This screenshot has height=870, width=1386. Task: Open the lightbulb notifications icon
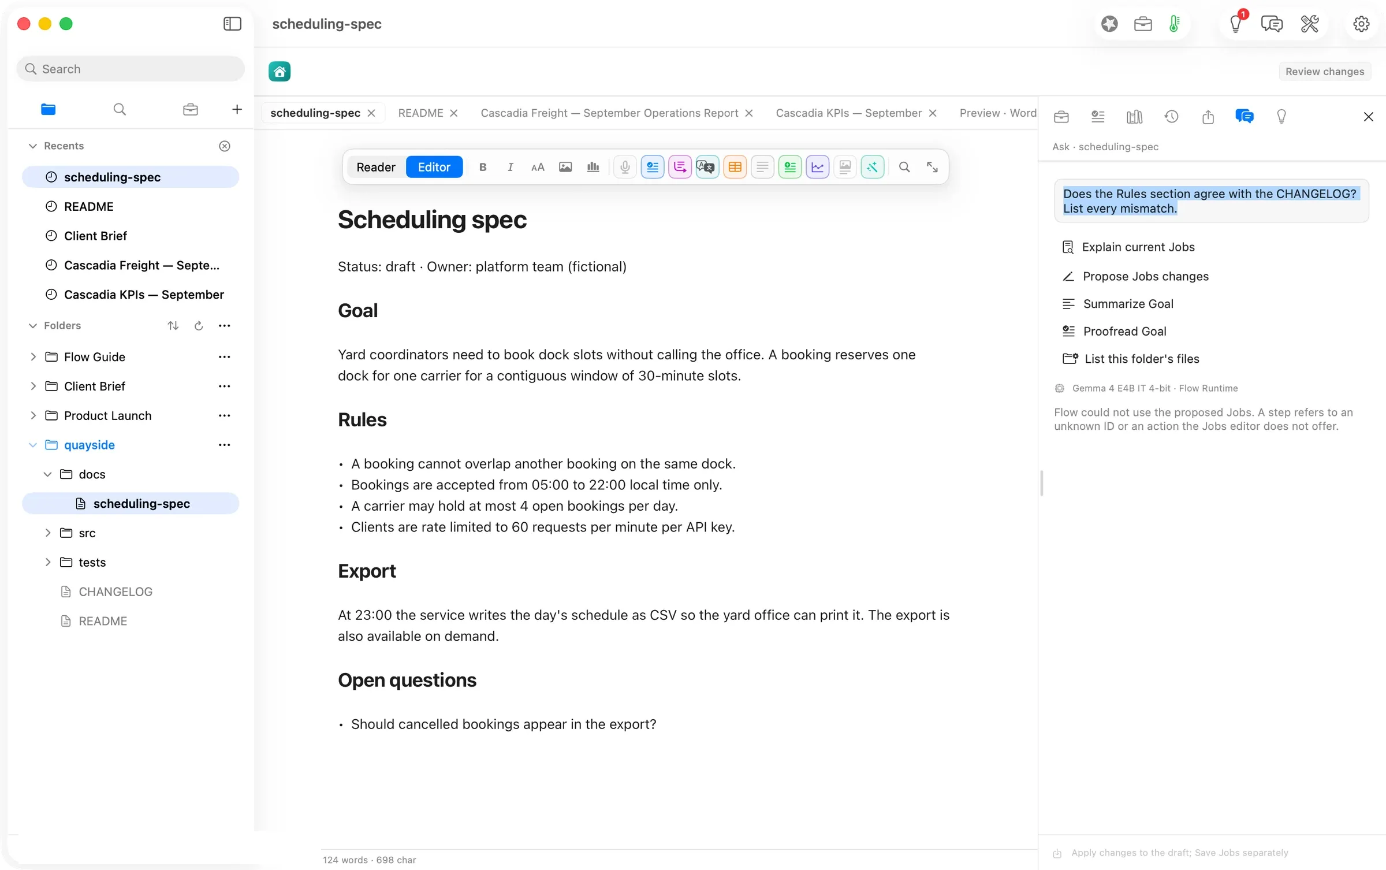click(1235, 24)
